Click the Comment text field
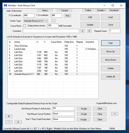This screenshot has height=133, width=129. 51,31
